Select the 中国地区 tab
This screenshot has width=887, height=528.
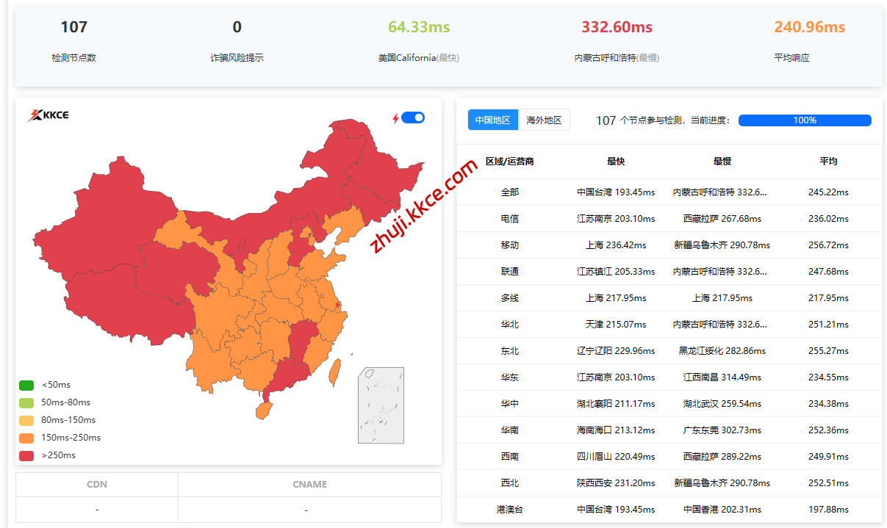(492, 120)
